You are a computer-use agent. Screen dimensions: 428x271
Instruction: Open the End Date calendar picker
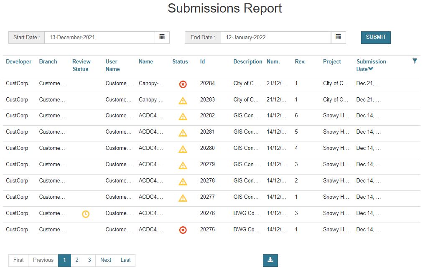(338, 37)
